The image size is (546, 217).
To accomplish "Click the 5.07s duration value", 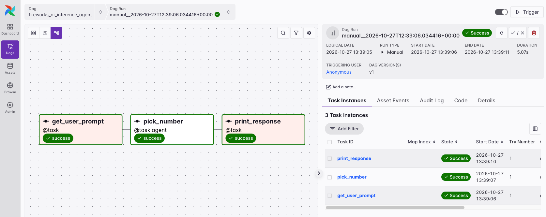I will [x=523, y=52].
